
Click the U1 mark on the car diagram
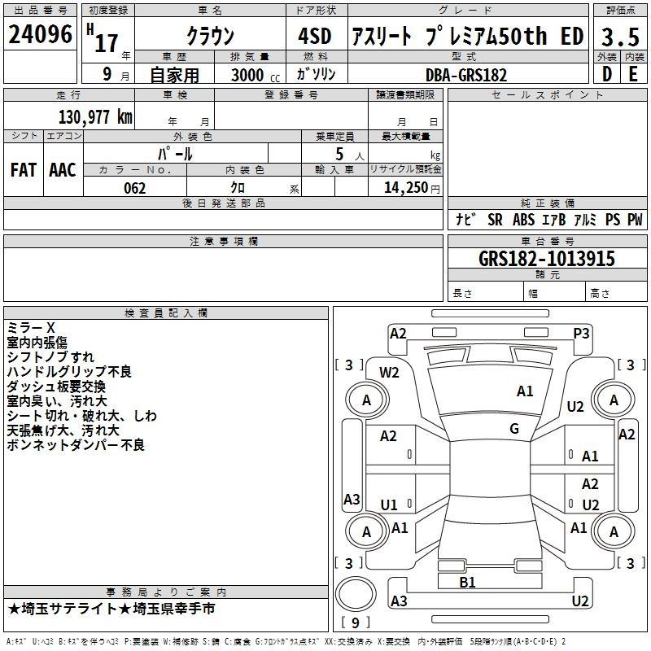tap(389, 505)
